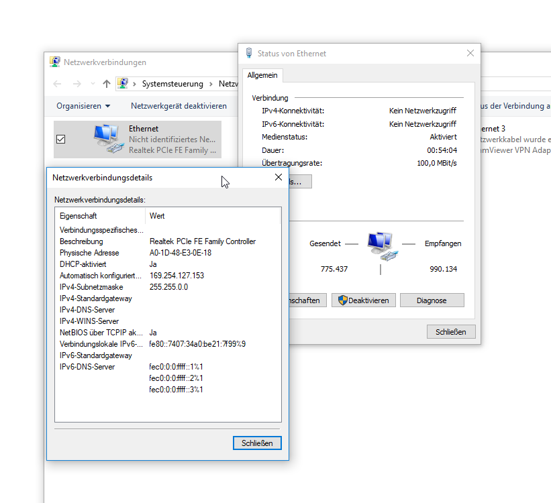Viewport: 551px width, 503px height.
Task: Select the Physische Adresse row
Action: coord(168,253)
